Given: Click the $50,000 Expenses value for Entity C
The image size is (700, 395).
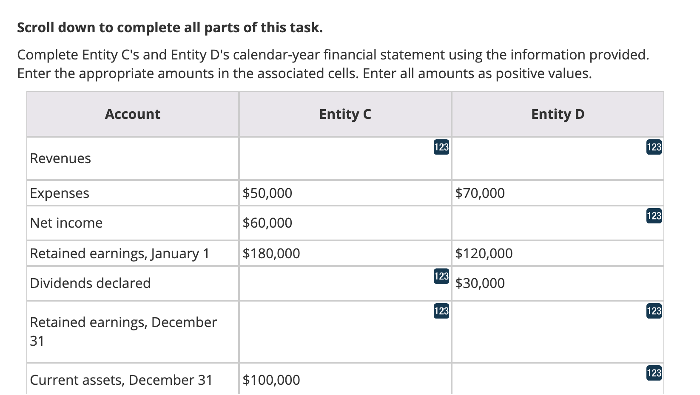Looking at the screenshot, I should click(x=267, y=193).
